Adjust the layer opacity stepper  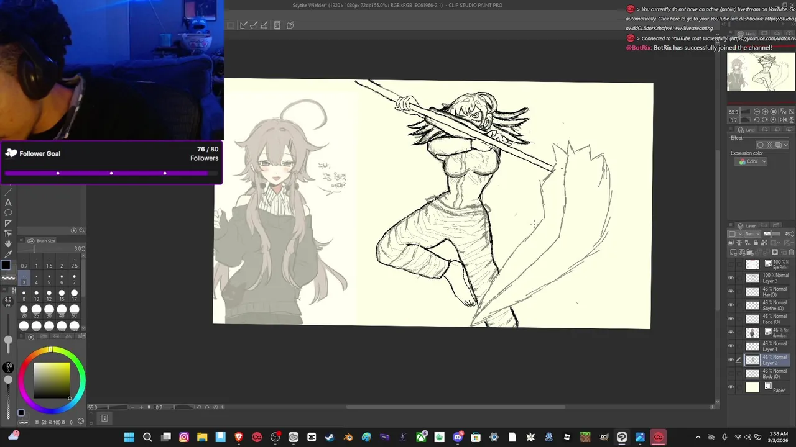tap(792, 234)
